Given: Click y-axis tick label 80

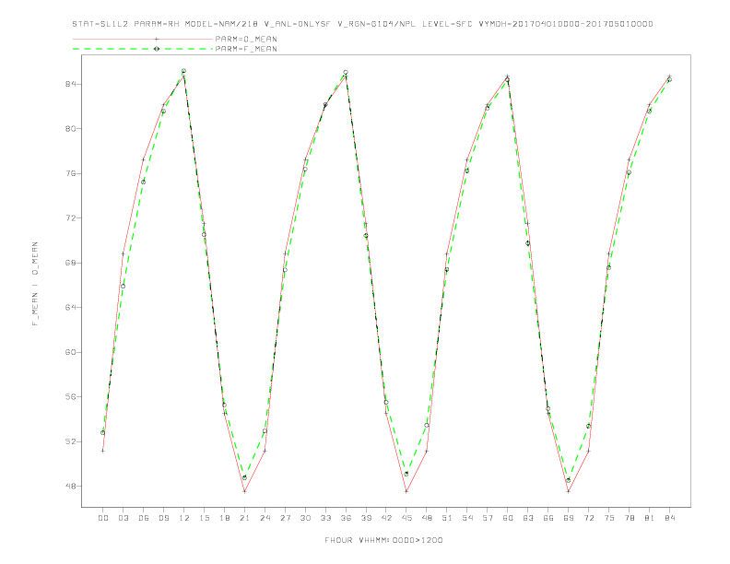Looking at the screenshot, I should click(x=70, y=129).
